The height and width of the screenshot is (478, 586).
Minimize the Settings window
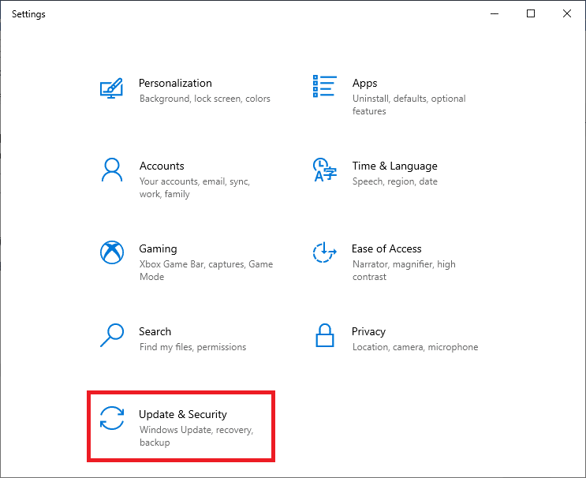(x=495, y=13)
